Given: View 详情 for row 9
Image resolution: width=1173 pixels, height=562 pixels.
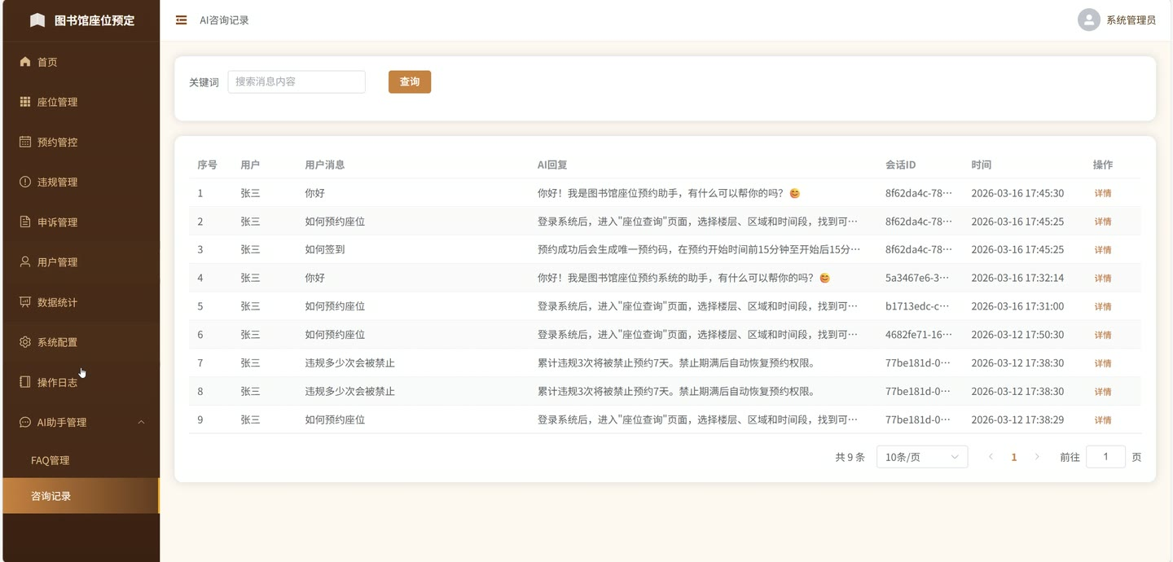Looking at the screenshot, I should tap(1103, 420).
